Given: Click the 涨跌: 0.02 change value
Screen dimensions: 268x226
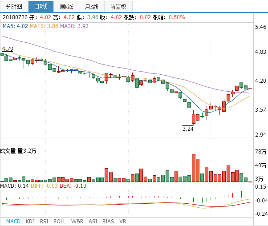Looking at the screenshot, I should click(x=137, y=17).
